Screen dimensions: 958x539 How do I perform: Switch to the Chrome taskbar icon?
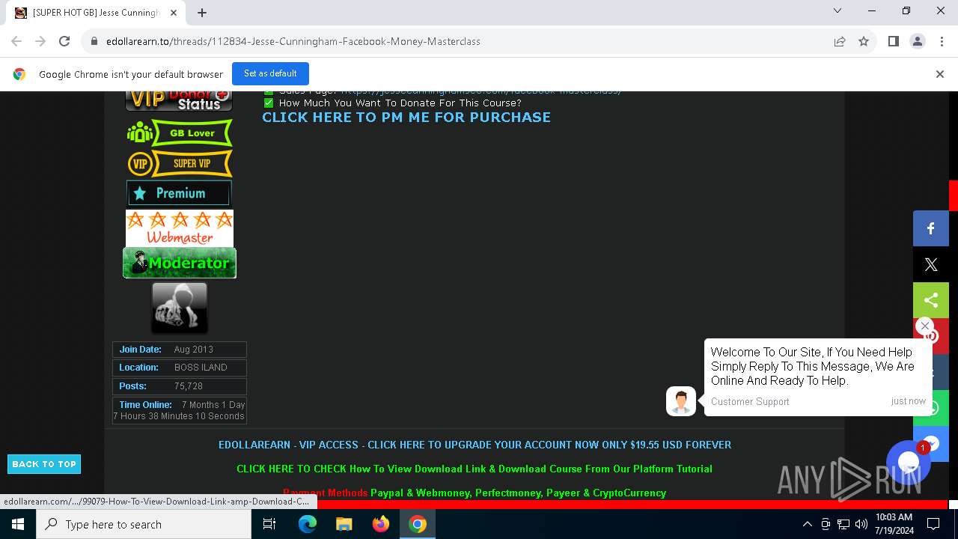(x=418, y=524)
